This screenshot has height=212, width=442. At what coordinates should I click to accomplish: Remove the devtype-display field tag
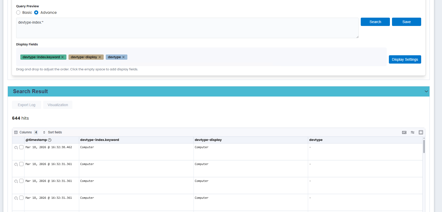[x=100, y=57]
